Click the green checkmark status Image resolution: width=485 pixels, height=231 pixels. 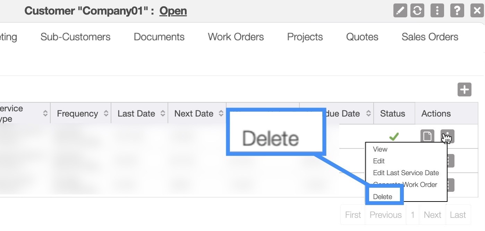click(393, 137)
